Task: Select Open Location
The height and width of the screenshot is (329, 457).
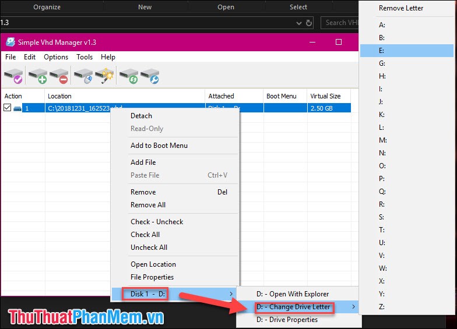Action: [175, 264]
